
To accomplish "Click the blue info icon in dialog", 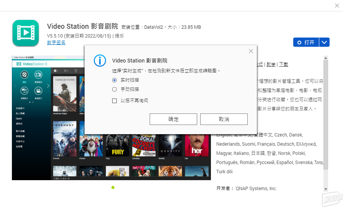I will pyautogui.click(x=100, y=61).
